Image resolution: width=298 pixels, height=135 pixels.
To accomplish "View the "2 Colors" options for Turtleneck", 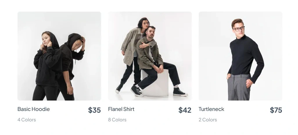I will (208, 120).
